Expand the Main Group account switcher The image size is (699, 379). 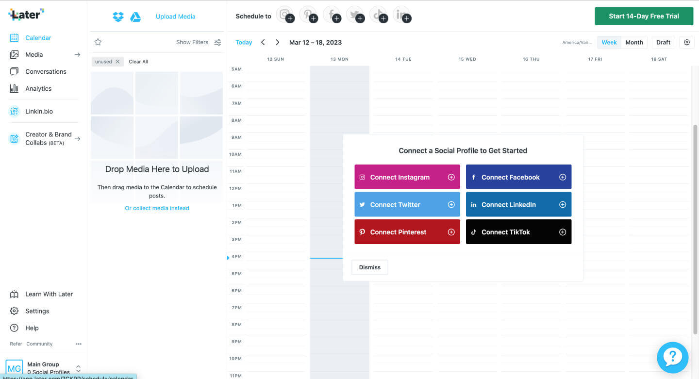tap(78, 368)
